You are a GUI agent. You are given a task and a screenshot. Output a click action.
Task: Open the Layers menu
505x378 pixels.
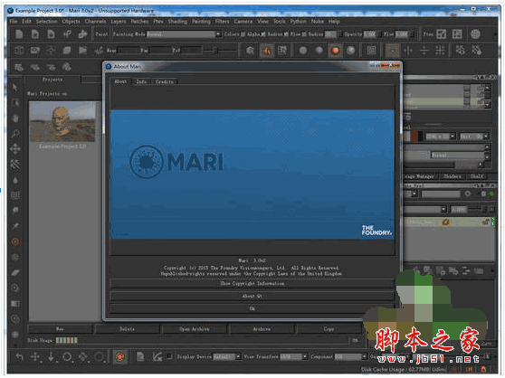(x=119, y=22)
